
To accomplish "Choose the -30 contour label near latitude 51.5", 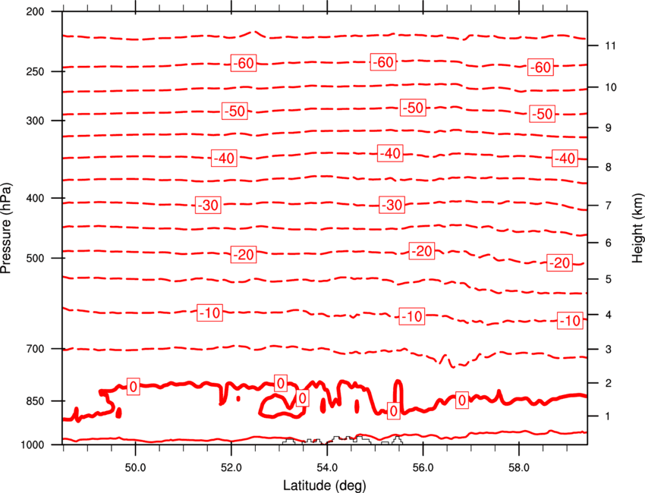I will coord(208,205).
